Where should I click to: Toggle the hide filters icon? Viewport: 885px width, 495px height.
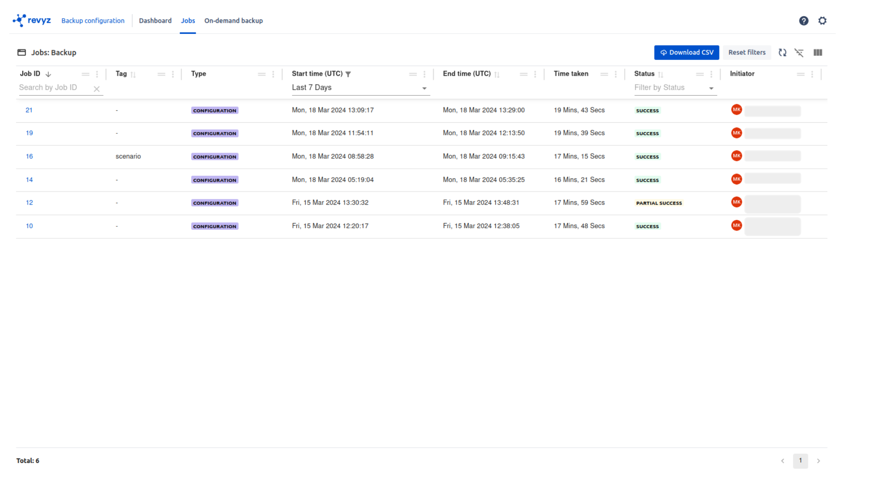click(798, 53)
